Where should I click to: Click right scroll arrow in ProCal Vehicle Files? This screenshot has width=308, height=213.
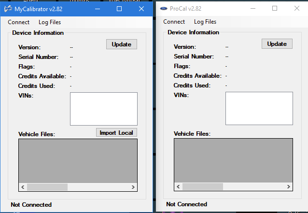pos(289,186)
